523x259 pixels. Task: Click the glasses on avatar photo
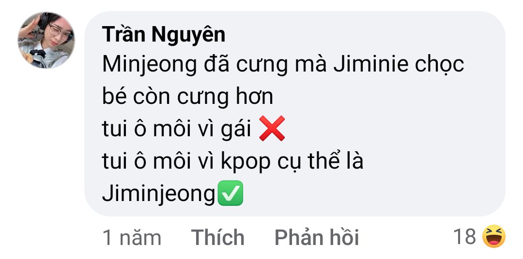click(61, 31)
